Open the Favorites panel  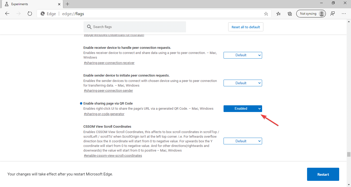point(278,14)
